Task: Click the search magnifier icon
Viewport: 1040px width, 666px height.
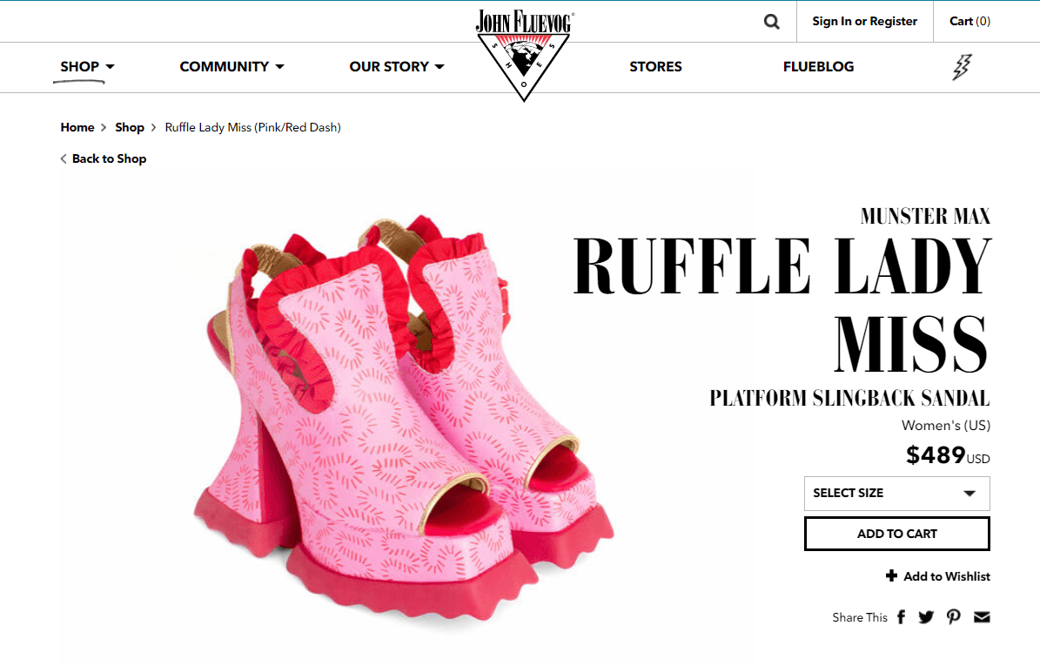Action: tap(771, 21)
